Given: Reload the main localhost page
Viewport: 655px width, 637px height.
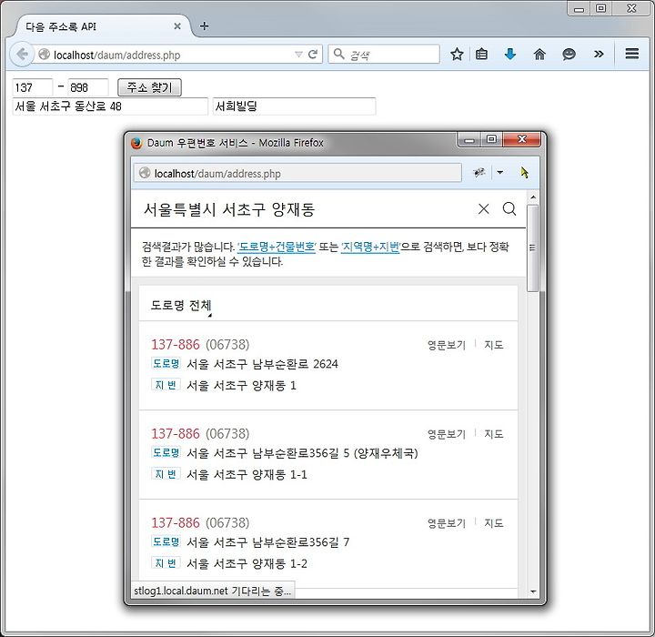Looking at the screenshot, I should coord(313,55).
